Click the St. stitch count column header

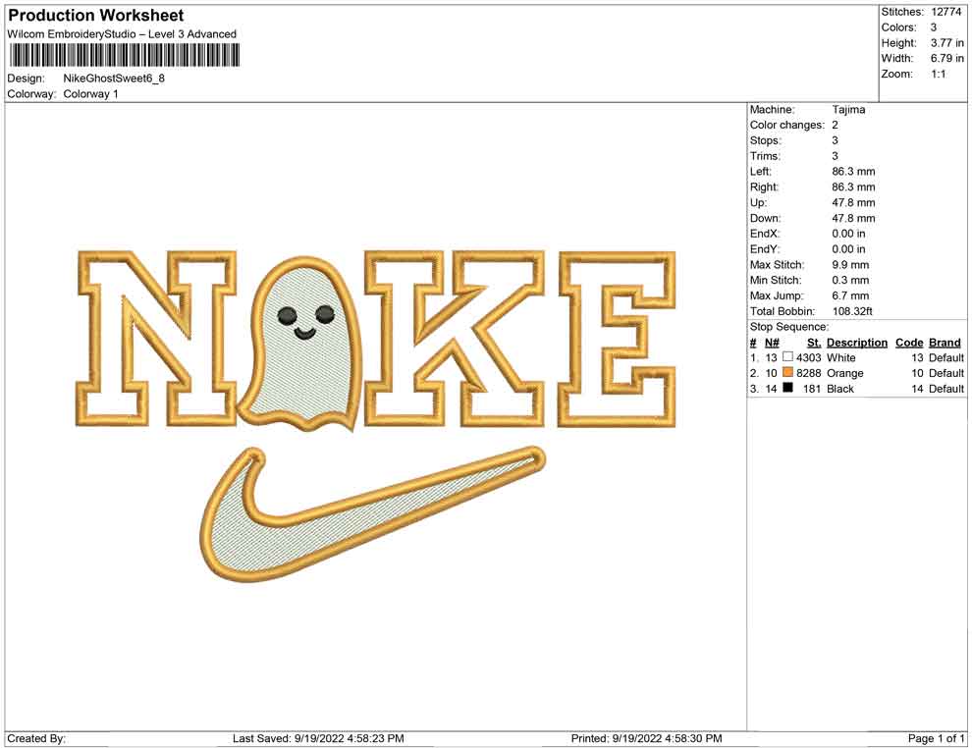pyautogui.click(x=813, y=343)
